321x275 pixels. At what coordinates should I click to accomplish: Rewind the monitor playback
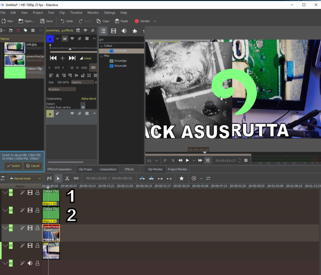pyautogui.click(x=180, y=160)
